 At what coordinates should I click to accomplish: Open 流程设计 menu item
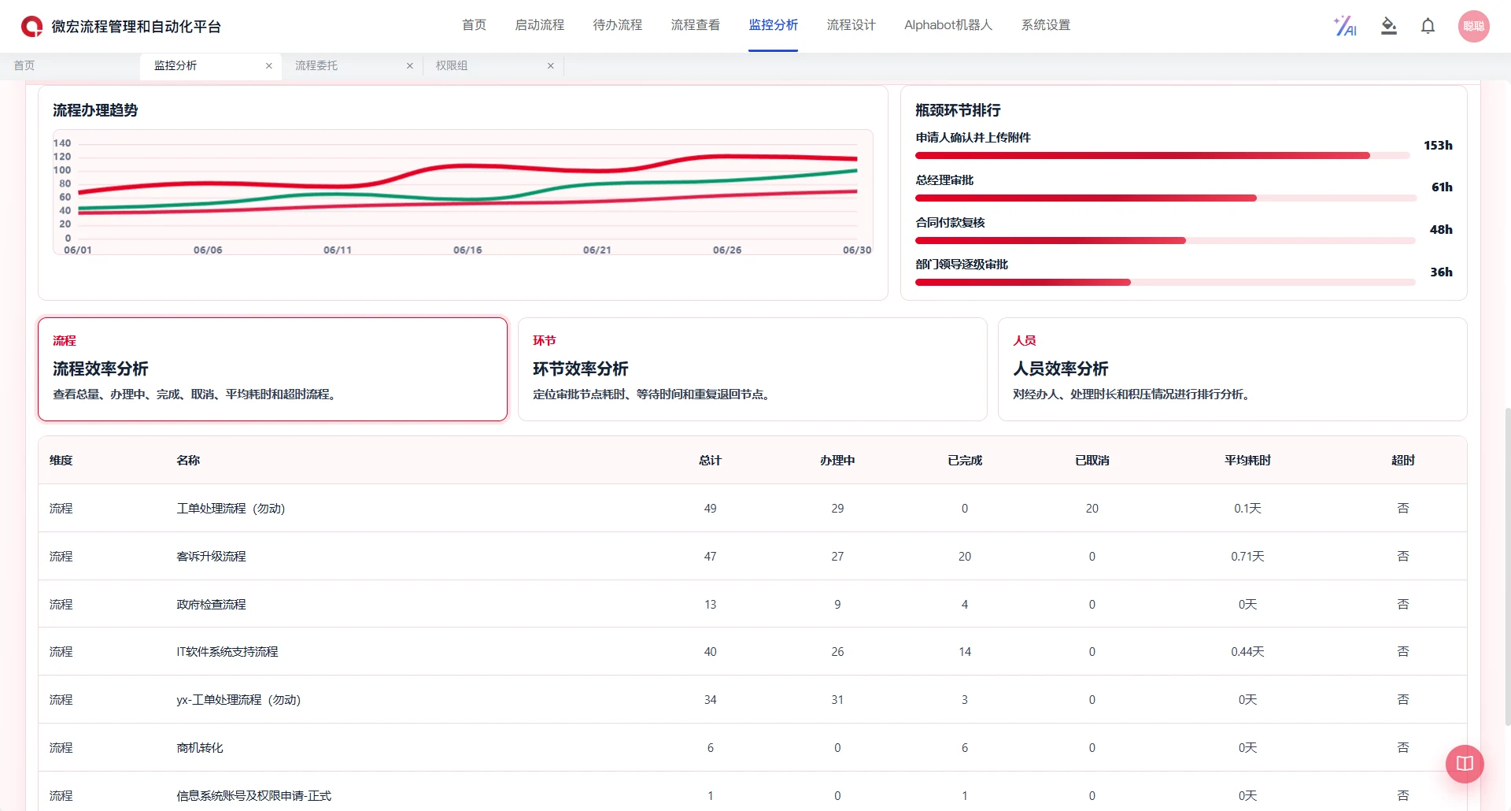(851, 25)
